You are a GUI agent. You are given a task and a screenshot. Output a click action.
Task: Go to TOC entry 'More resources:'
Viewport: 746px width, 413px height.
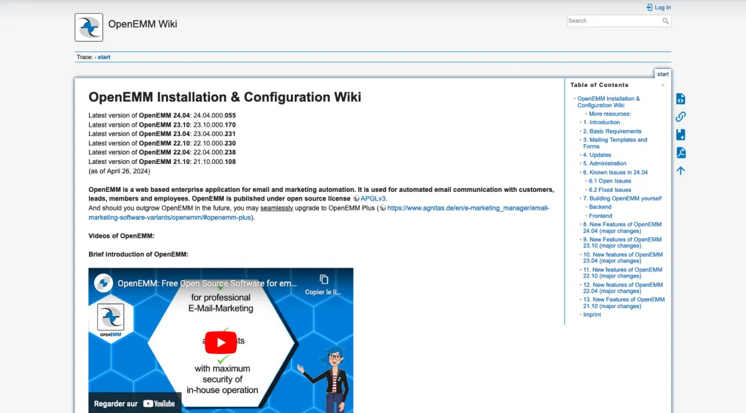610,114
